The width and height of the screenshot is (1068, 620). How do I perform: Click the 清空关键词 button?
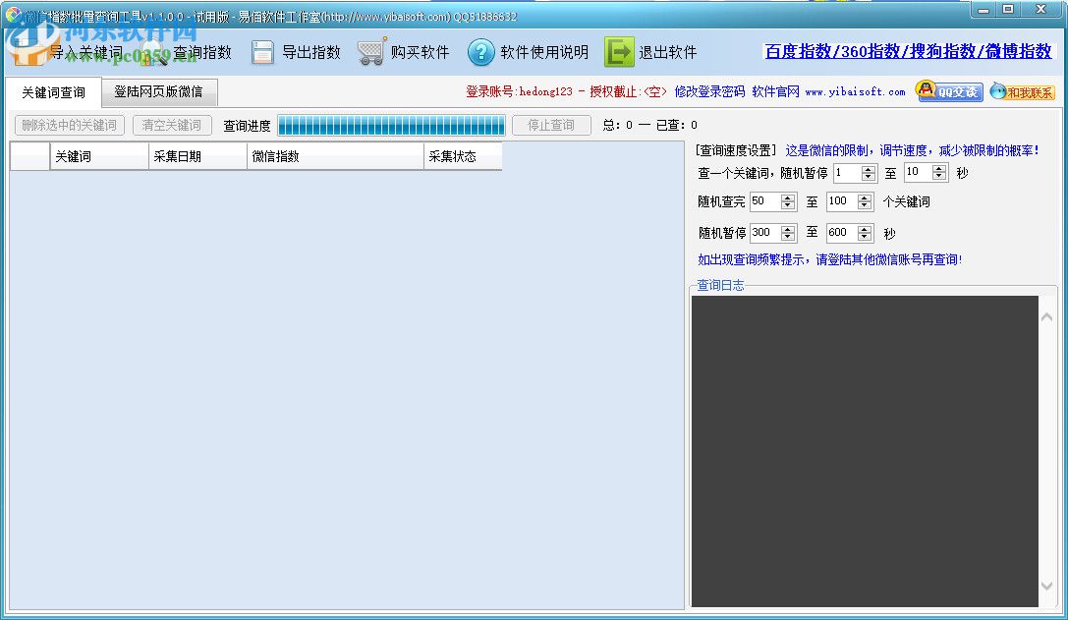(x=172, y=126)
